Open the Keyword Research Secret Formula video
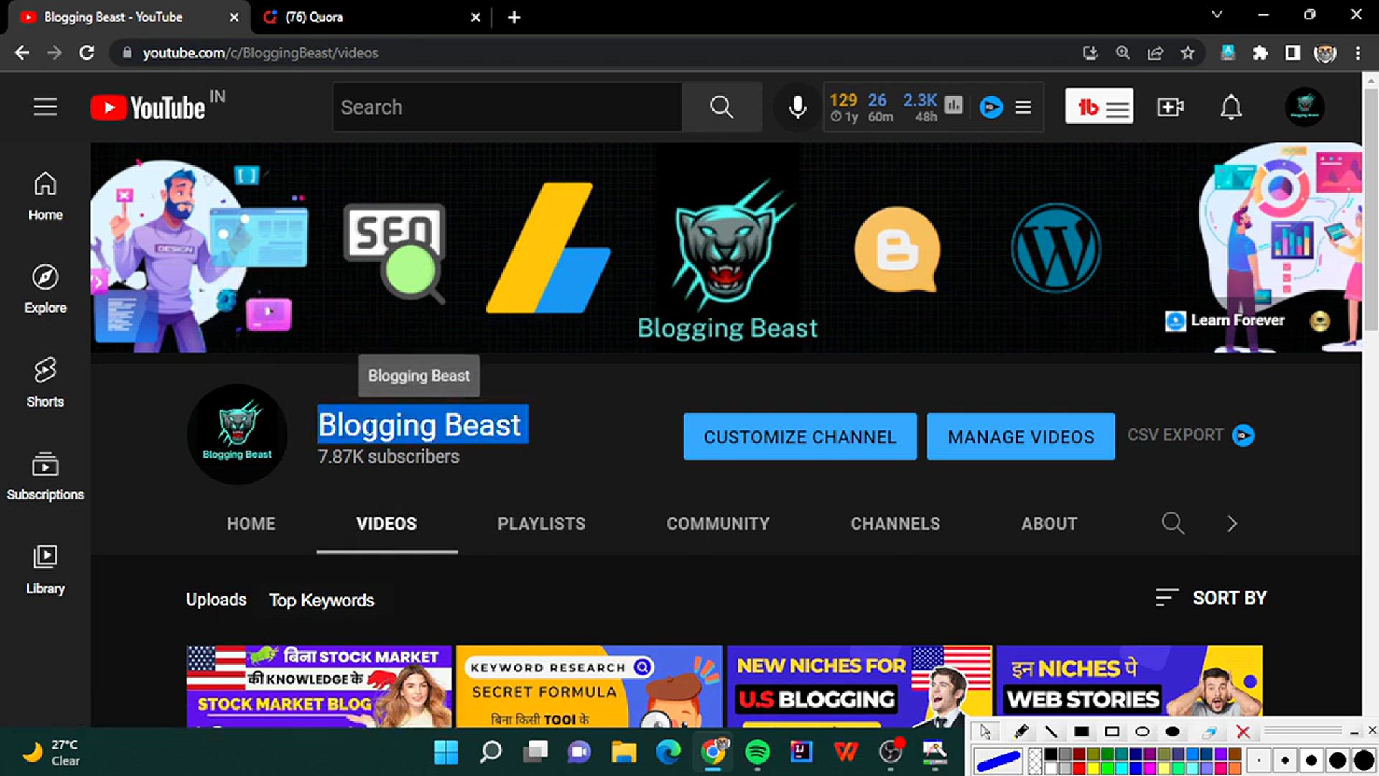 pos(589,686)
